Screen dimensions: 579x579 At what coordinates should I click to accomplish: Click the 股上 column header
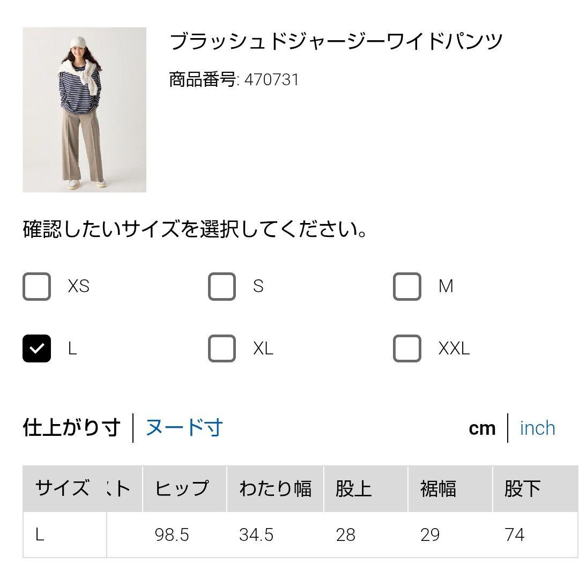[353, 488]
